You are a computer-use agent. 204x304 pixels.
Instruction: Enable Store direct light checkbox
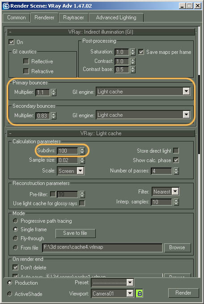click(176, 150)
